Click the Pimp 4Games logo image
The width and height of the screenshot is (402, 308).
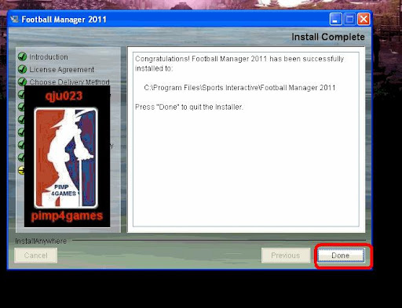coord(66,158)
